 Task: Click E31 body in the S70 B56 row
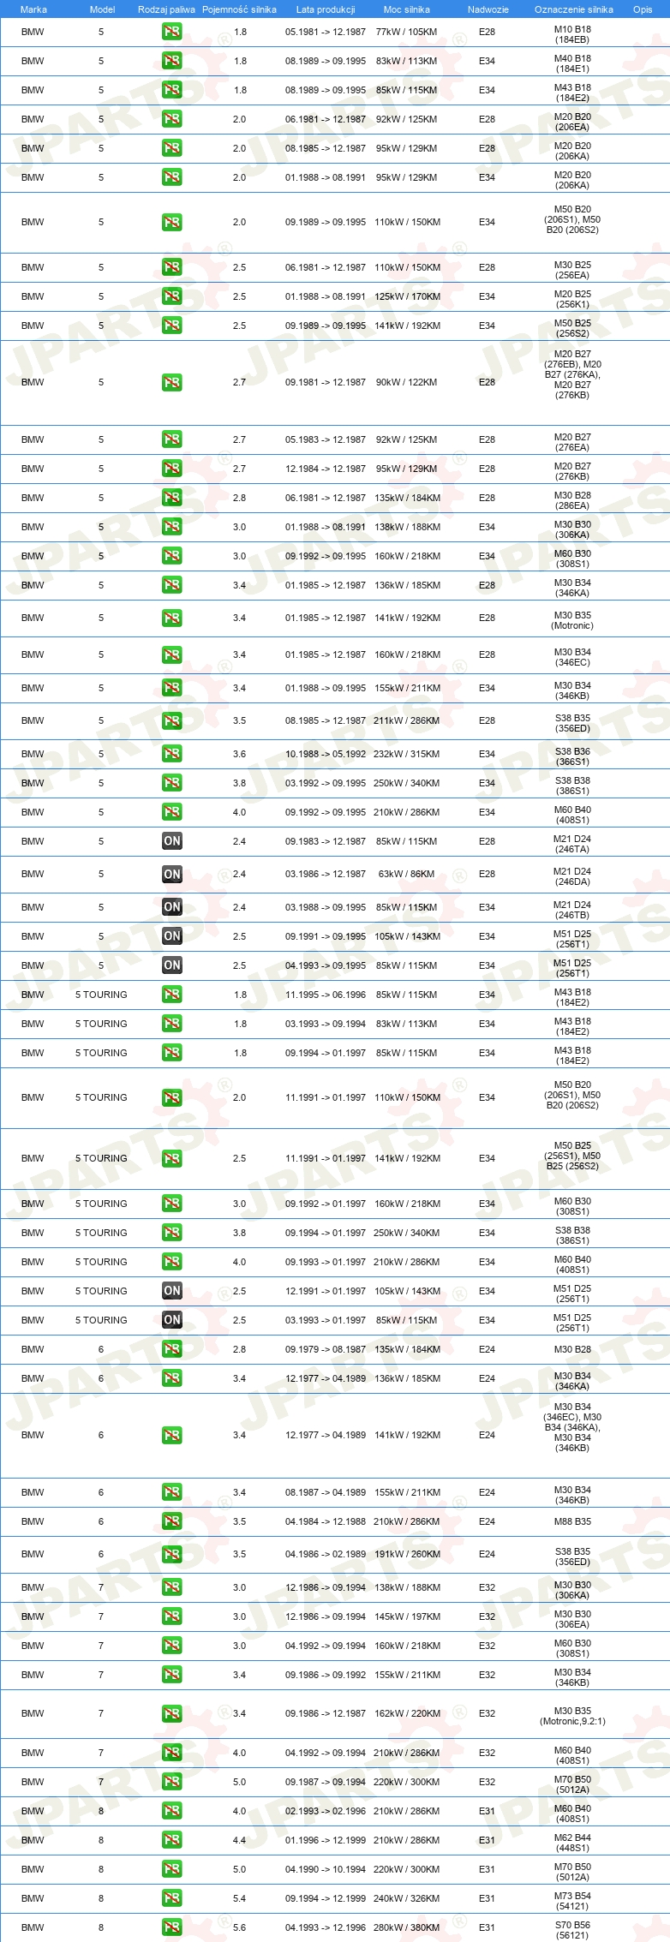pos(488,1927)
